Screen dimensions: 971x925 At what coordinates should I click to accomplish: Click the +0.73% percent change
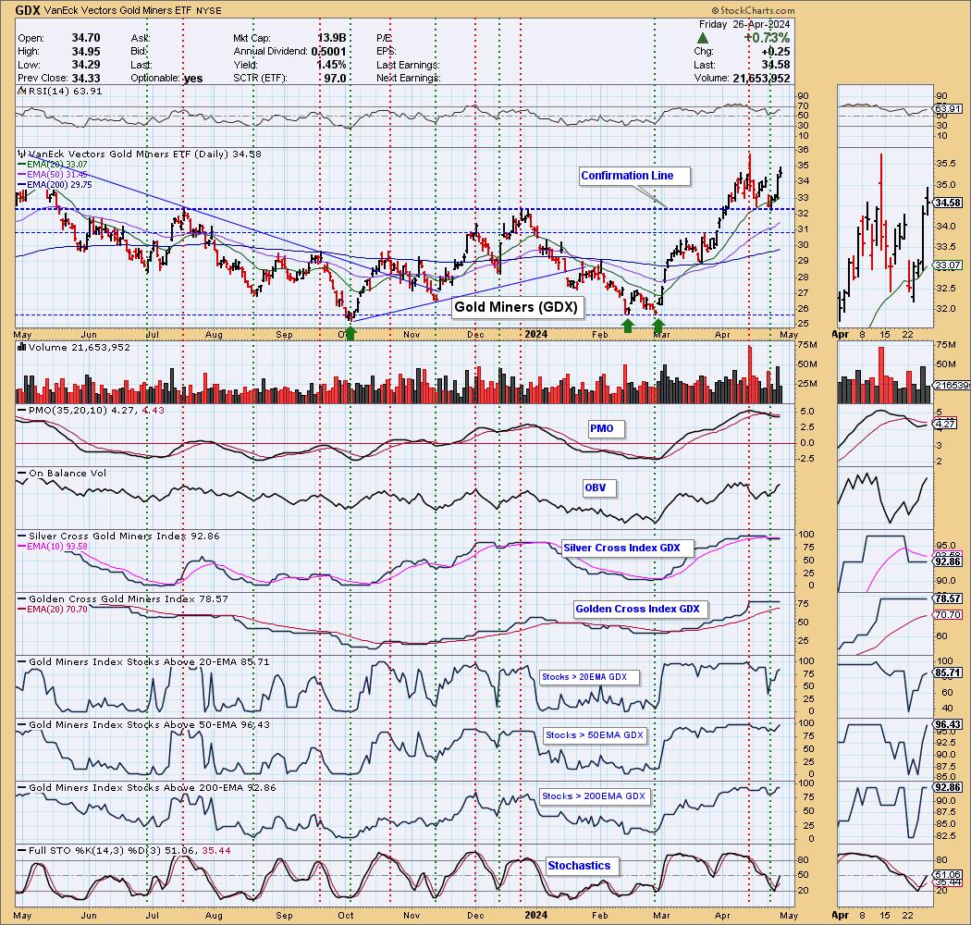pos(767,38)
